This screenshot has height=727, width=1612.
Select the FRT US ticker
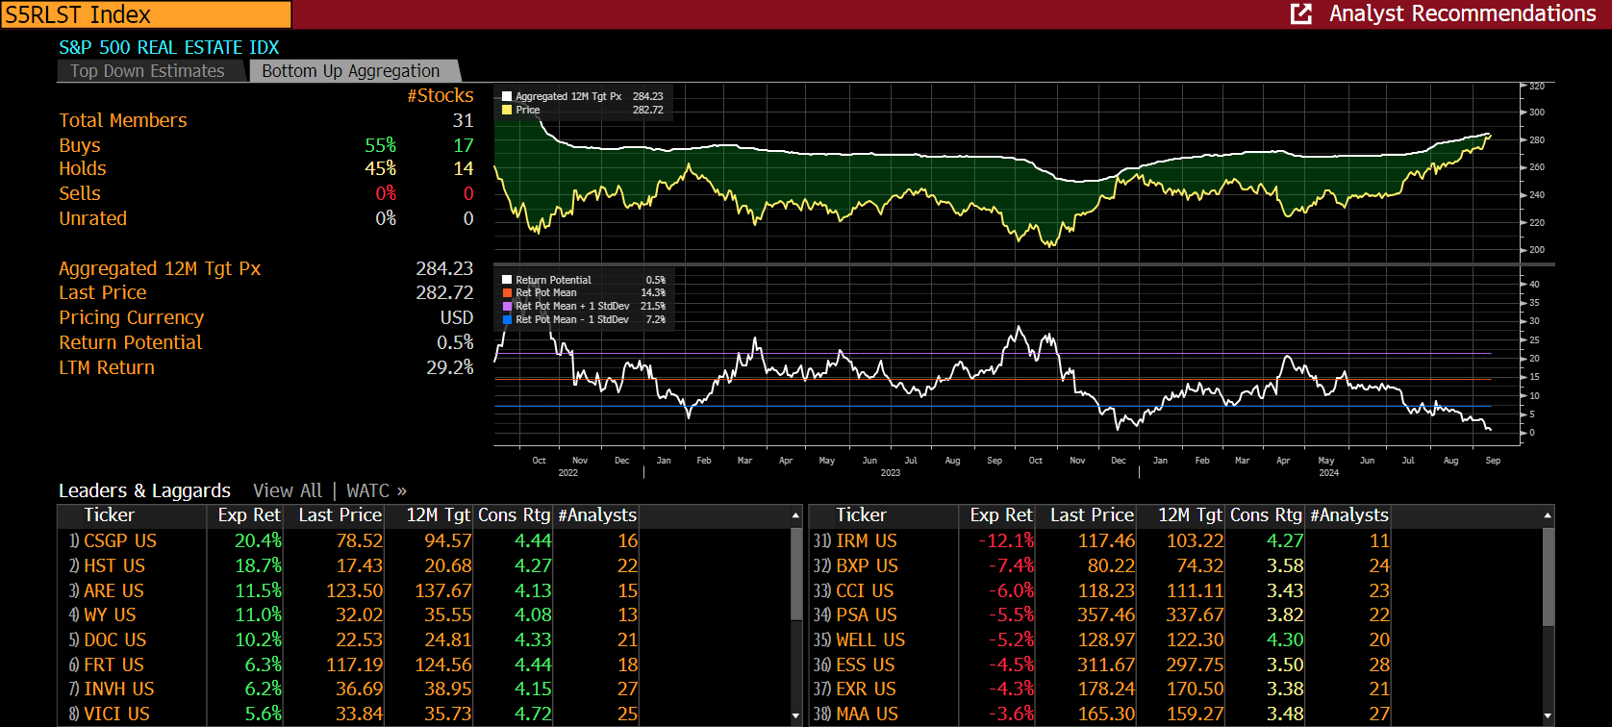(x=113, y=665)
